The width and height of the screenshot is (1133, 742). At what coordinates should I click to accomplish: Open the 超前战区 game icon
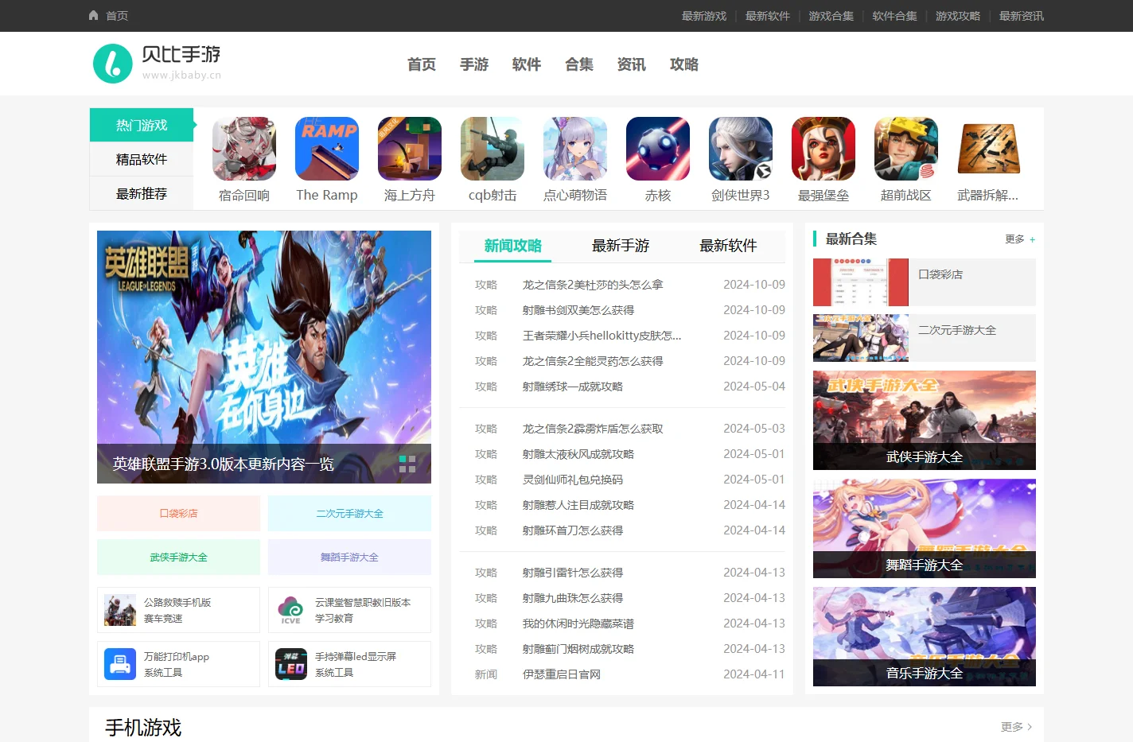[x=906, y=149]
